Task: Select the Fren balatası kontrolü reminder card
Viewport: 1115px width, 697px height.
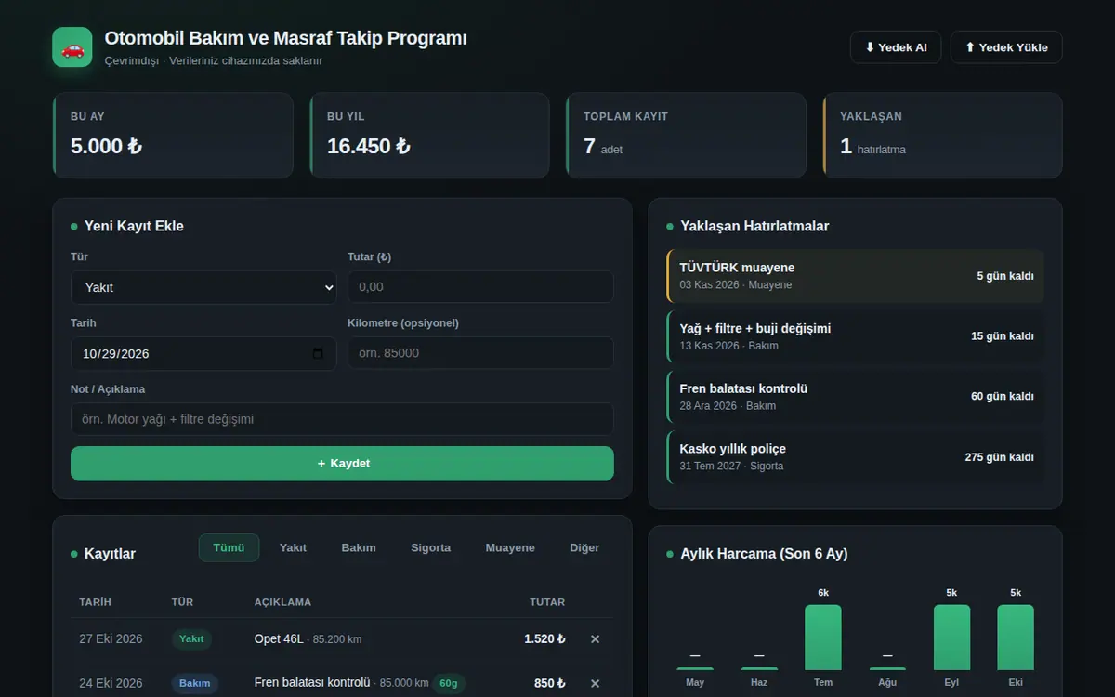Action: coord(855,397)
